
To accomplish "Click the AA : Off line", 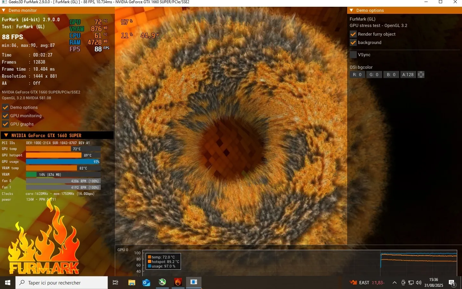I will click(x=21, y=83).
